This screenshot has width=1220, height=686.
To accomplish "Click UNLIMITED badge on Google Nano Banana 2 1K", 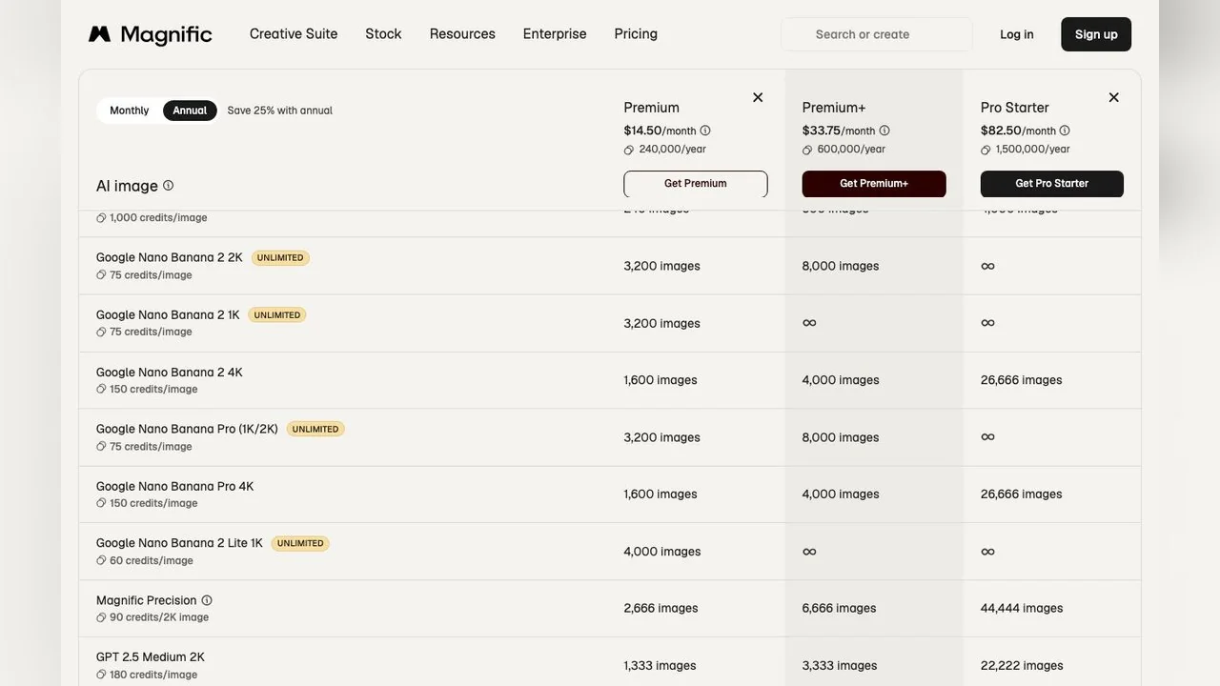I will coord(277,315).
